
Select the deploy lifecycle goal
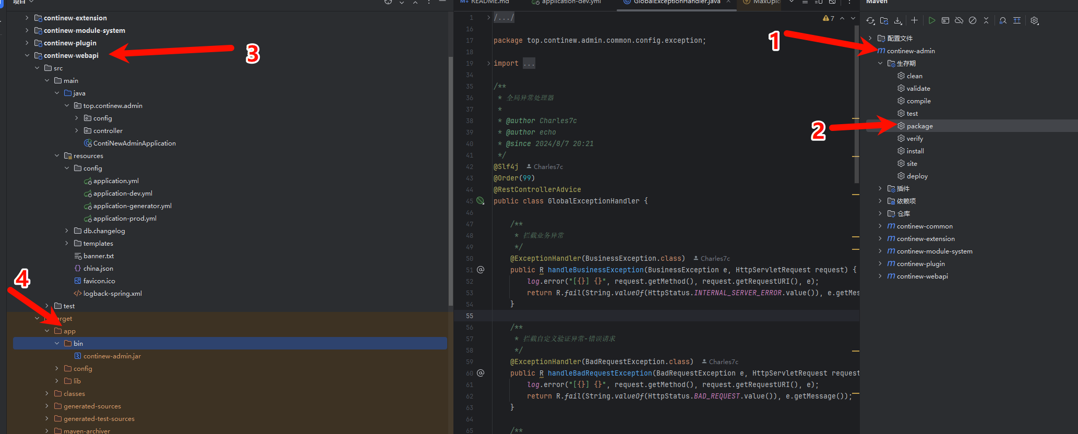pyautogui.click(x=917, y=176)
